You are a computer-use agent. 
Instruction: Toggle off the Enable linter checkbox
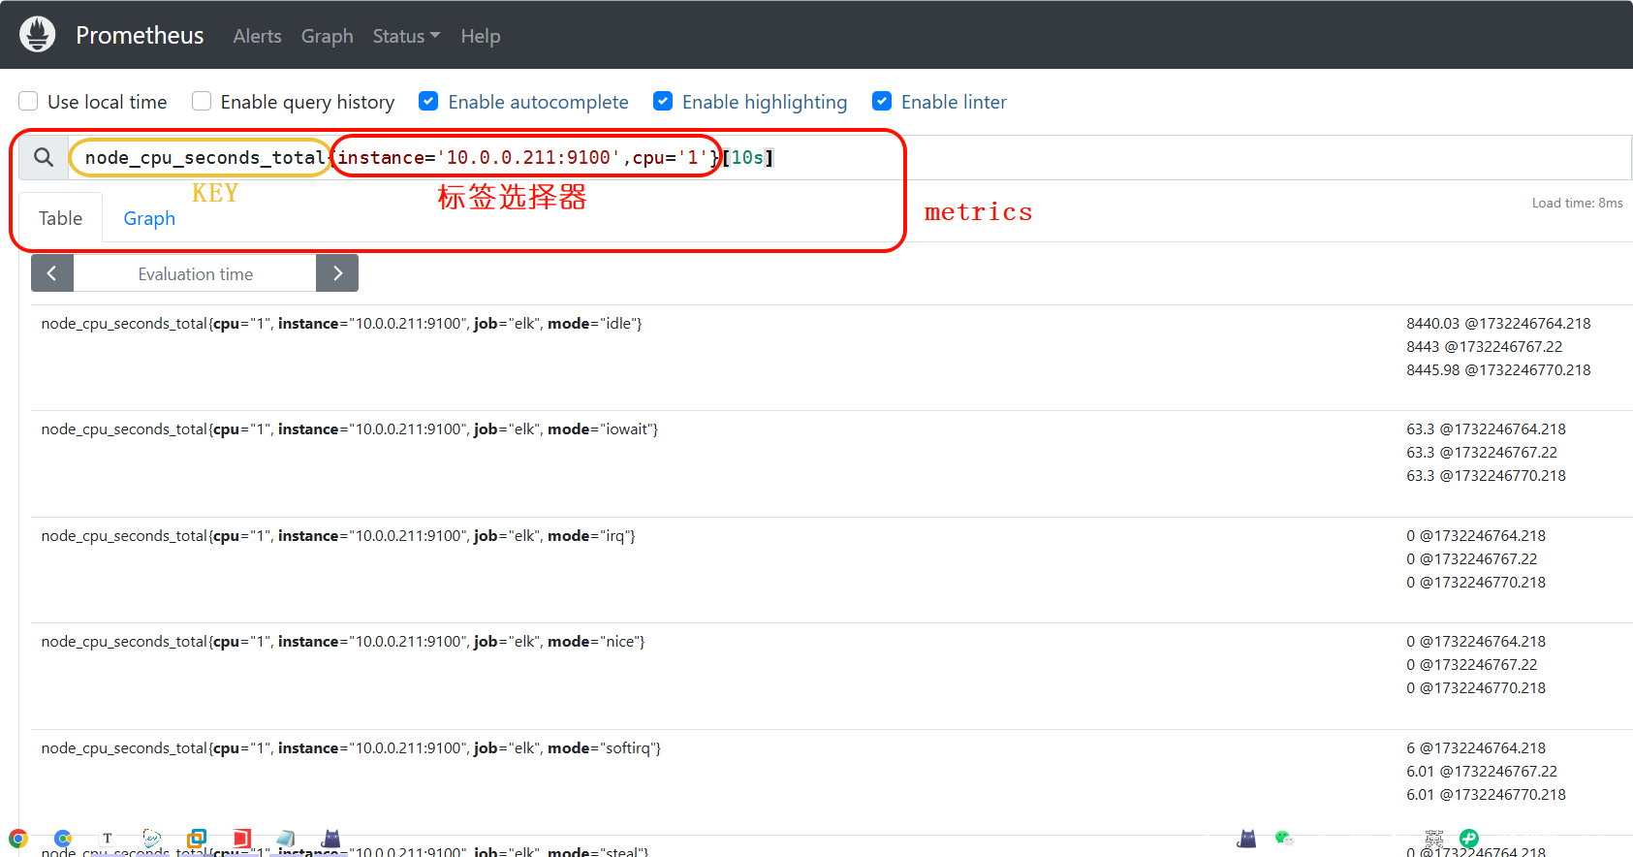[x=882, y=102]
